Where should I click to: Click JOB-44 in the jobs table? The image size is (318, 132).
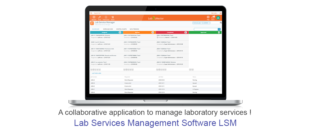(93, 80)
